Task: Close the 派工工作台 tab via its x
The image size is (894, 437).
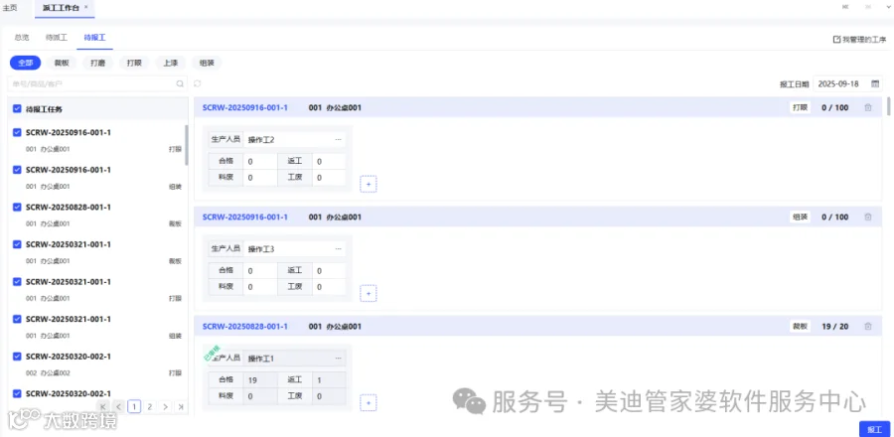Action: (x=86, y=7)
